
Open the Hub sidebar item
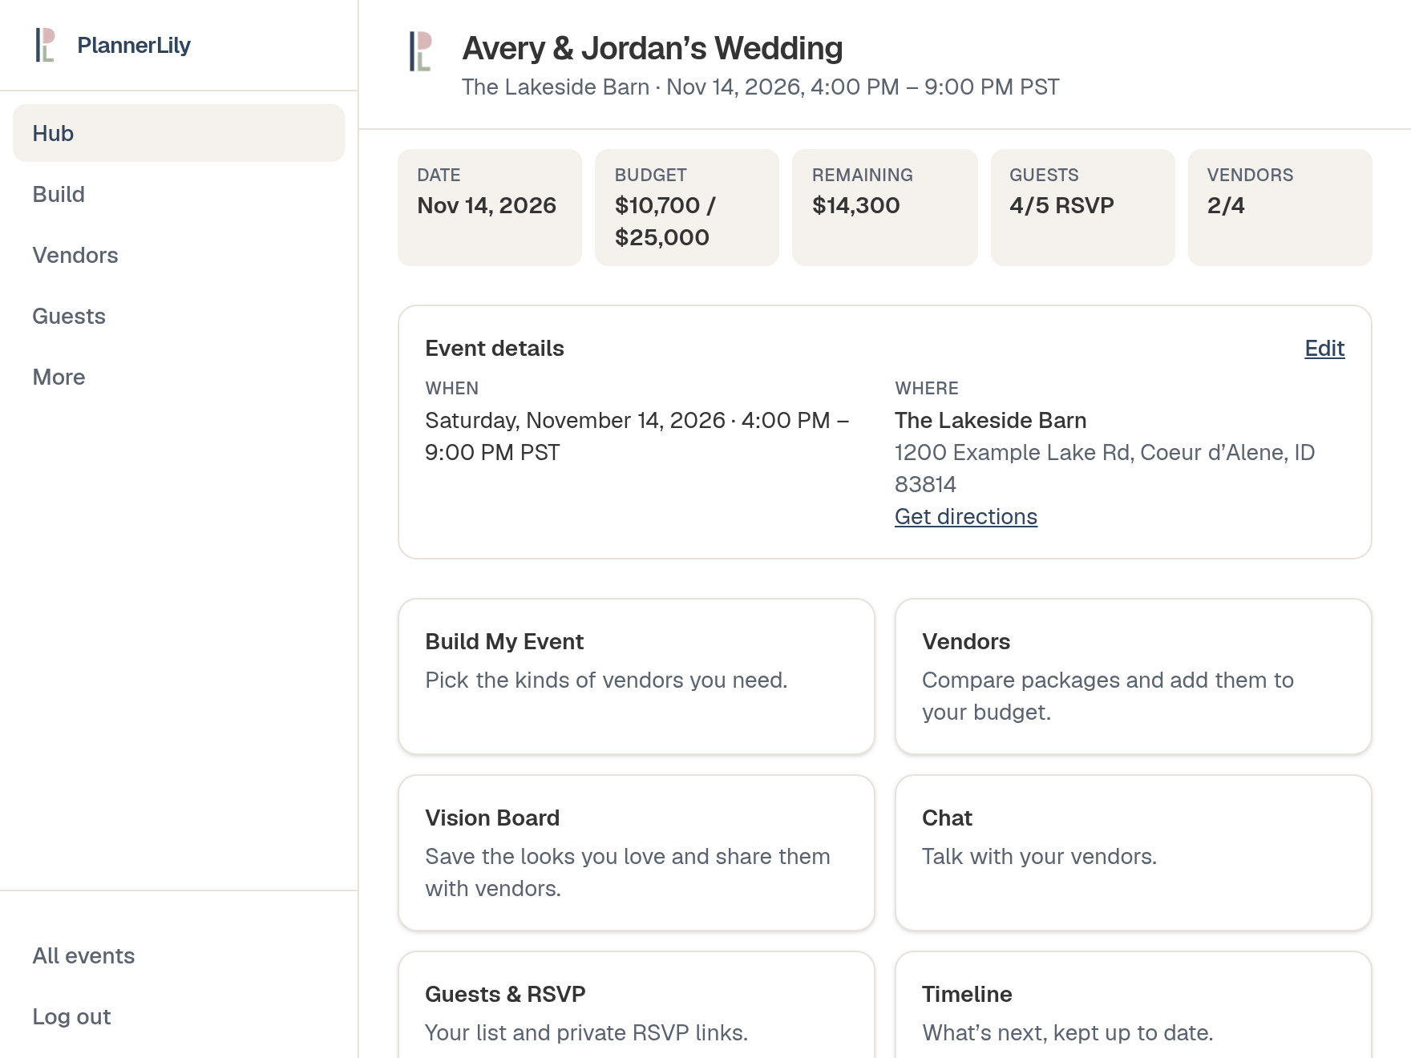coord(179,133)
